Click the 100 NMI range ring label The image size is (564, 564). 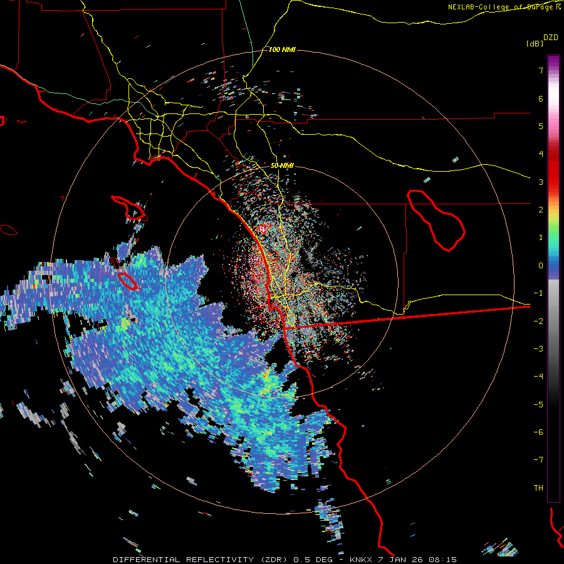tap(282, 50)
